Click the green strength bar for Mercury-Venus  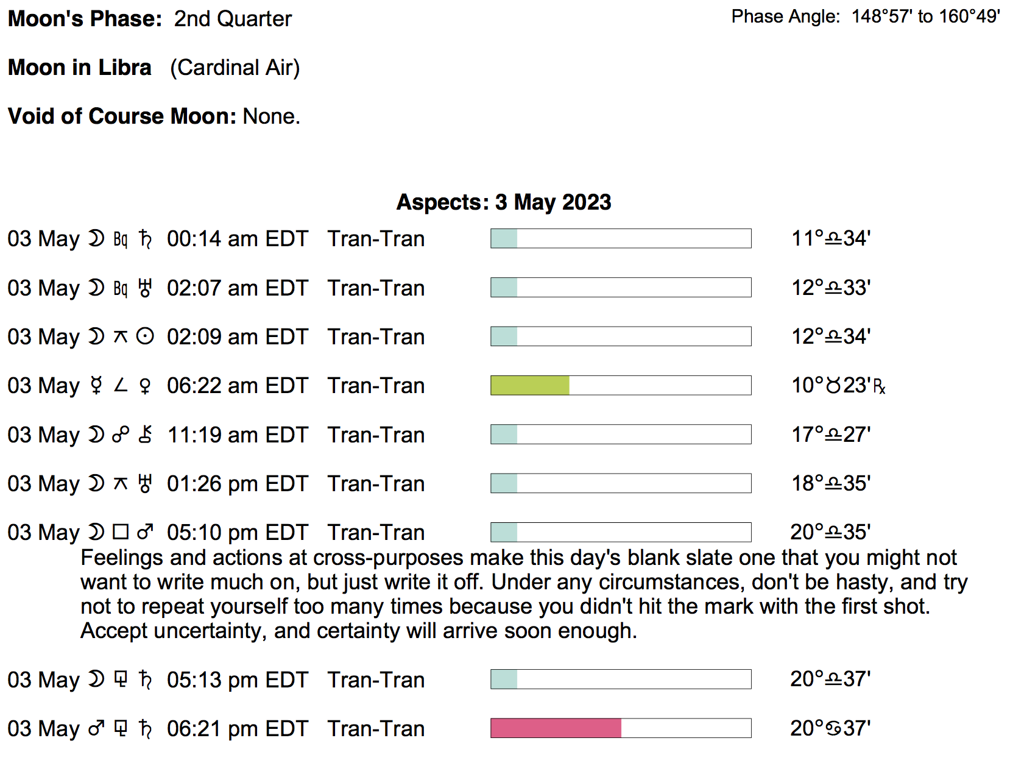click(x=530, y=385)
